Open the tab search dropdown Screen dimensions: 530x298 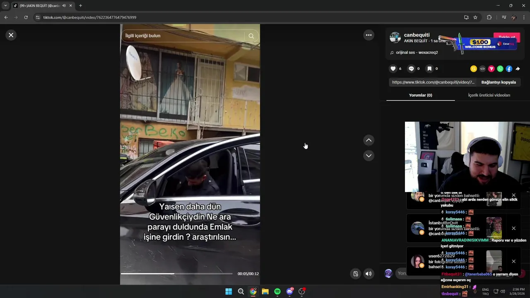click(5, 6)
